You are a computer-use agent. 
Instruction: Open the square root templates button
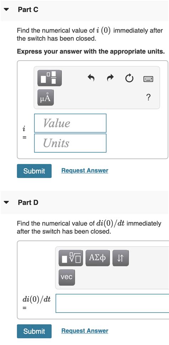pyautogui.click(x=71, y=258)
